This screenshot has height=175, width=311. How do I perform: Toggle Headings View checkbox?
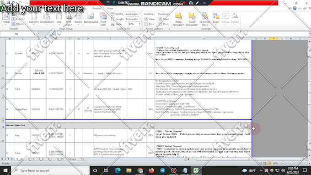click(160, 19)
